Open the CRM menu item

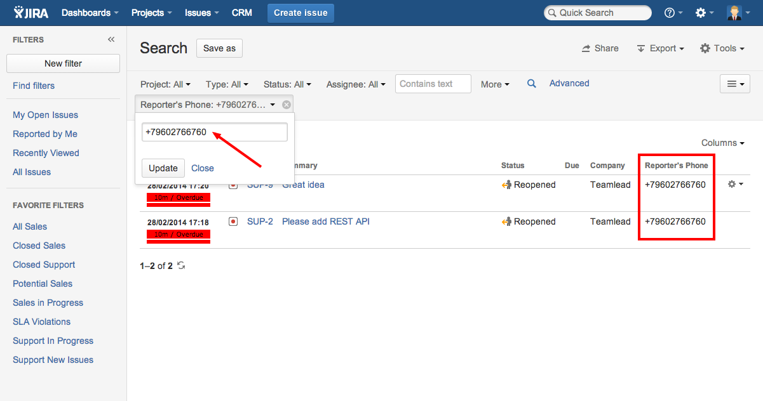pos(242,13)
